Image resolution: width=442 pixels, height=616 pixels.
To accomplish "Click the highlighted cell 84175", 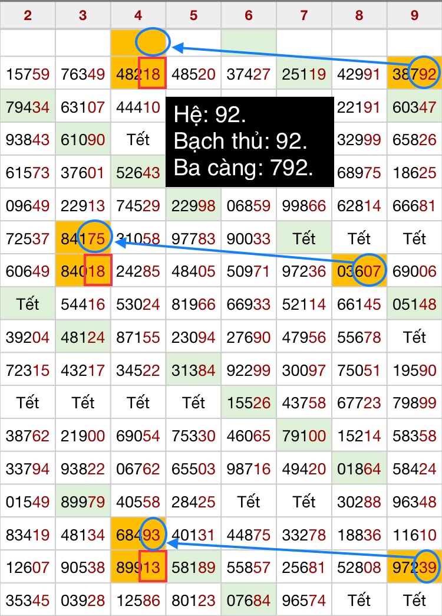I will [x=83, y=238].
